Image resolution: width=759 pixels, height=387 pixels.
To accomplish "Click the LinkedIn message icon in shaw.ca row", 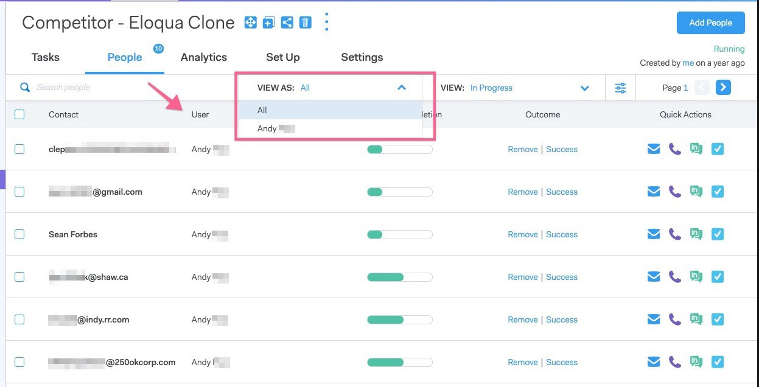I will [x=696, y=277].
